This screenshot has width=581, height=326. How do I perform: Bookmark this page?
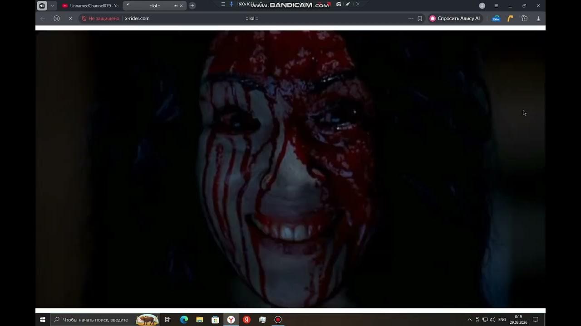420,19
